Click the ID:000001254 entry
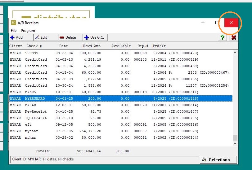The image size is (252, 170). (214, 85)
